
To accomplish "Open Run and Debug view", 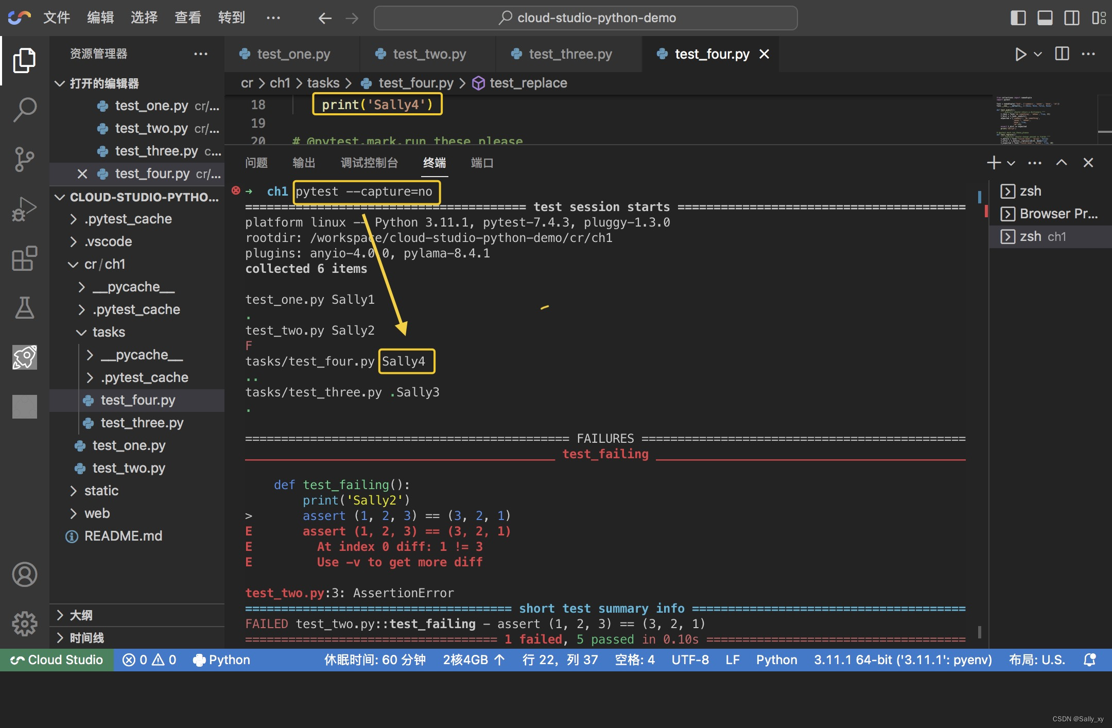I will point(24,209).
